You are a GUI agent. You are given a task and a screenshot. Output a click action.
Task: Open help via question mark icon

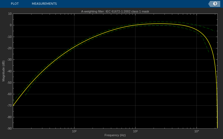click(x=215, y=4)
